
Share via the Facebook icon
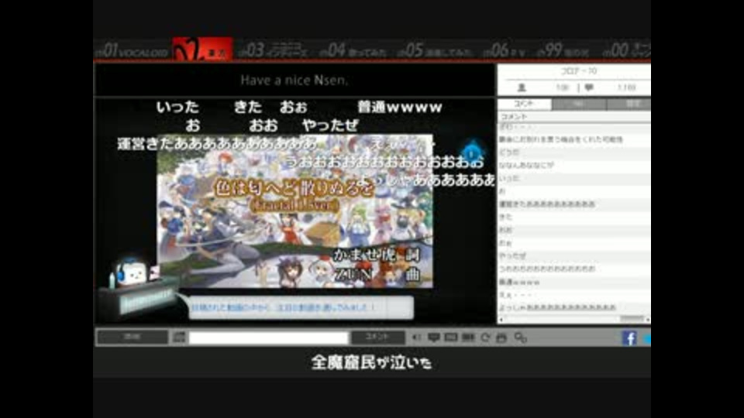(629, 338)
